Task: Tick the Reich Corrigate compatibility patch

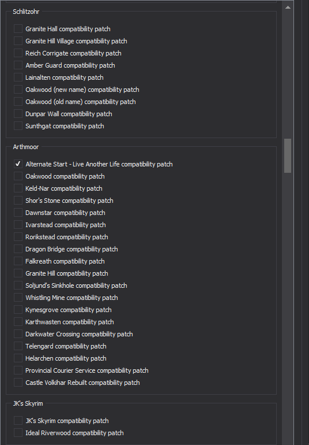Action: tap(18, 53)
